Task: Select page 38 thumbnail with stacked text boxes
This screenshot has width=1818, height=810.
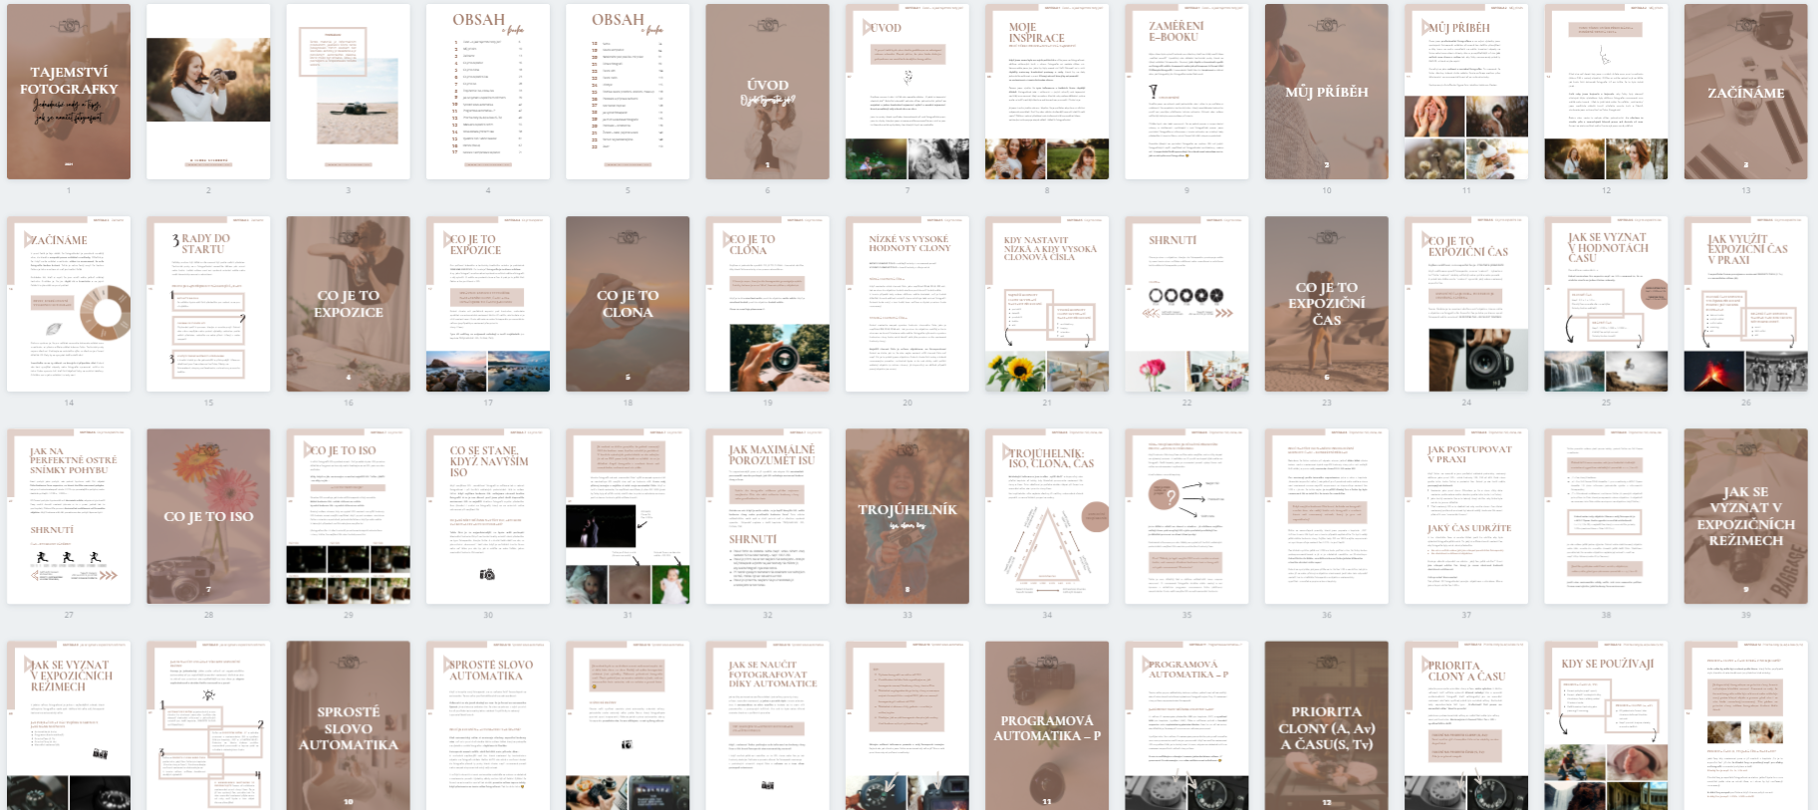Action: coord(1607,516)
